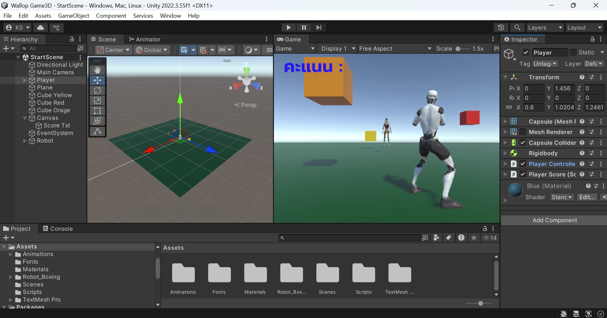
Task: Click Edit button next to the Stand shader
Action: click(587, 197)
